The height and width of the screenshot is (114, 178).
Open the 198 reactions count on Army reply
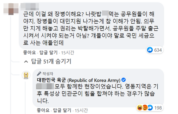coord(158,107)
